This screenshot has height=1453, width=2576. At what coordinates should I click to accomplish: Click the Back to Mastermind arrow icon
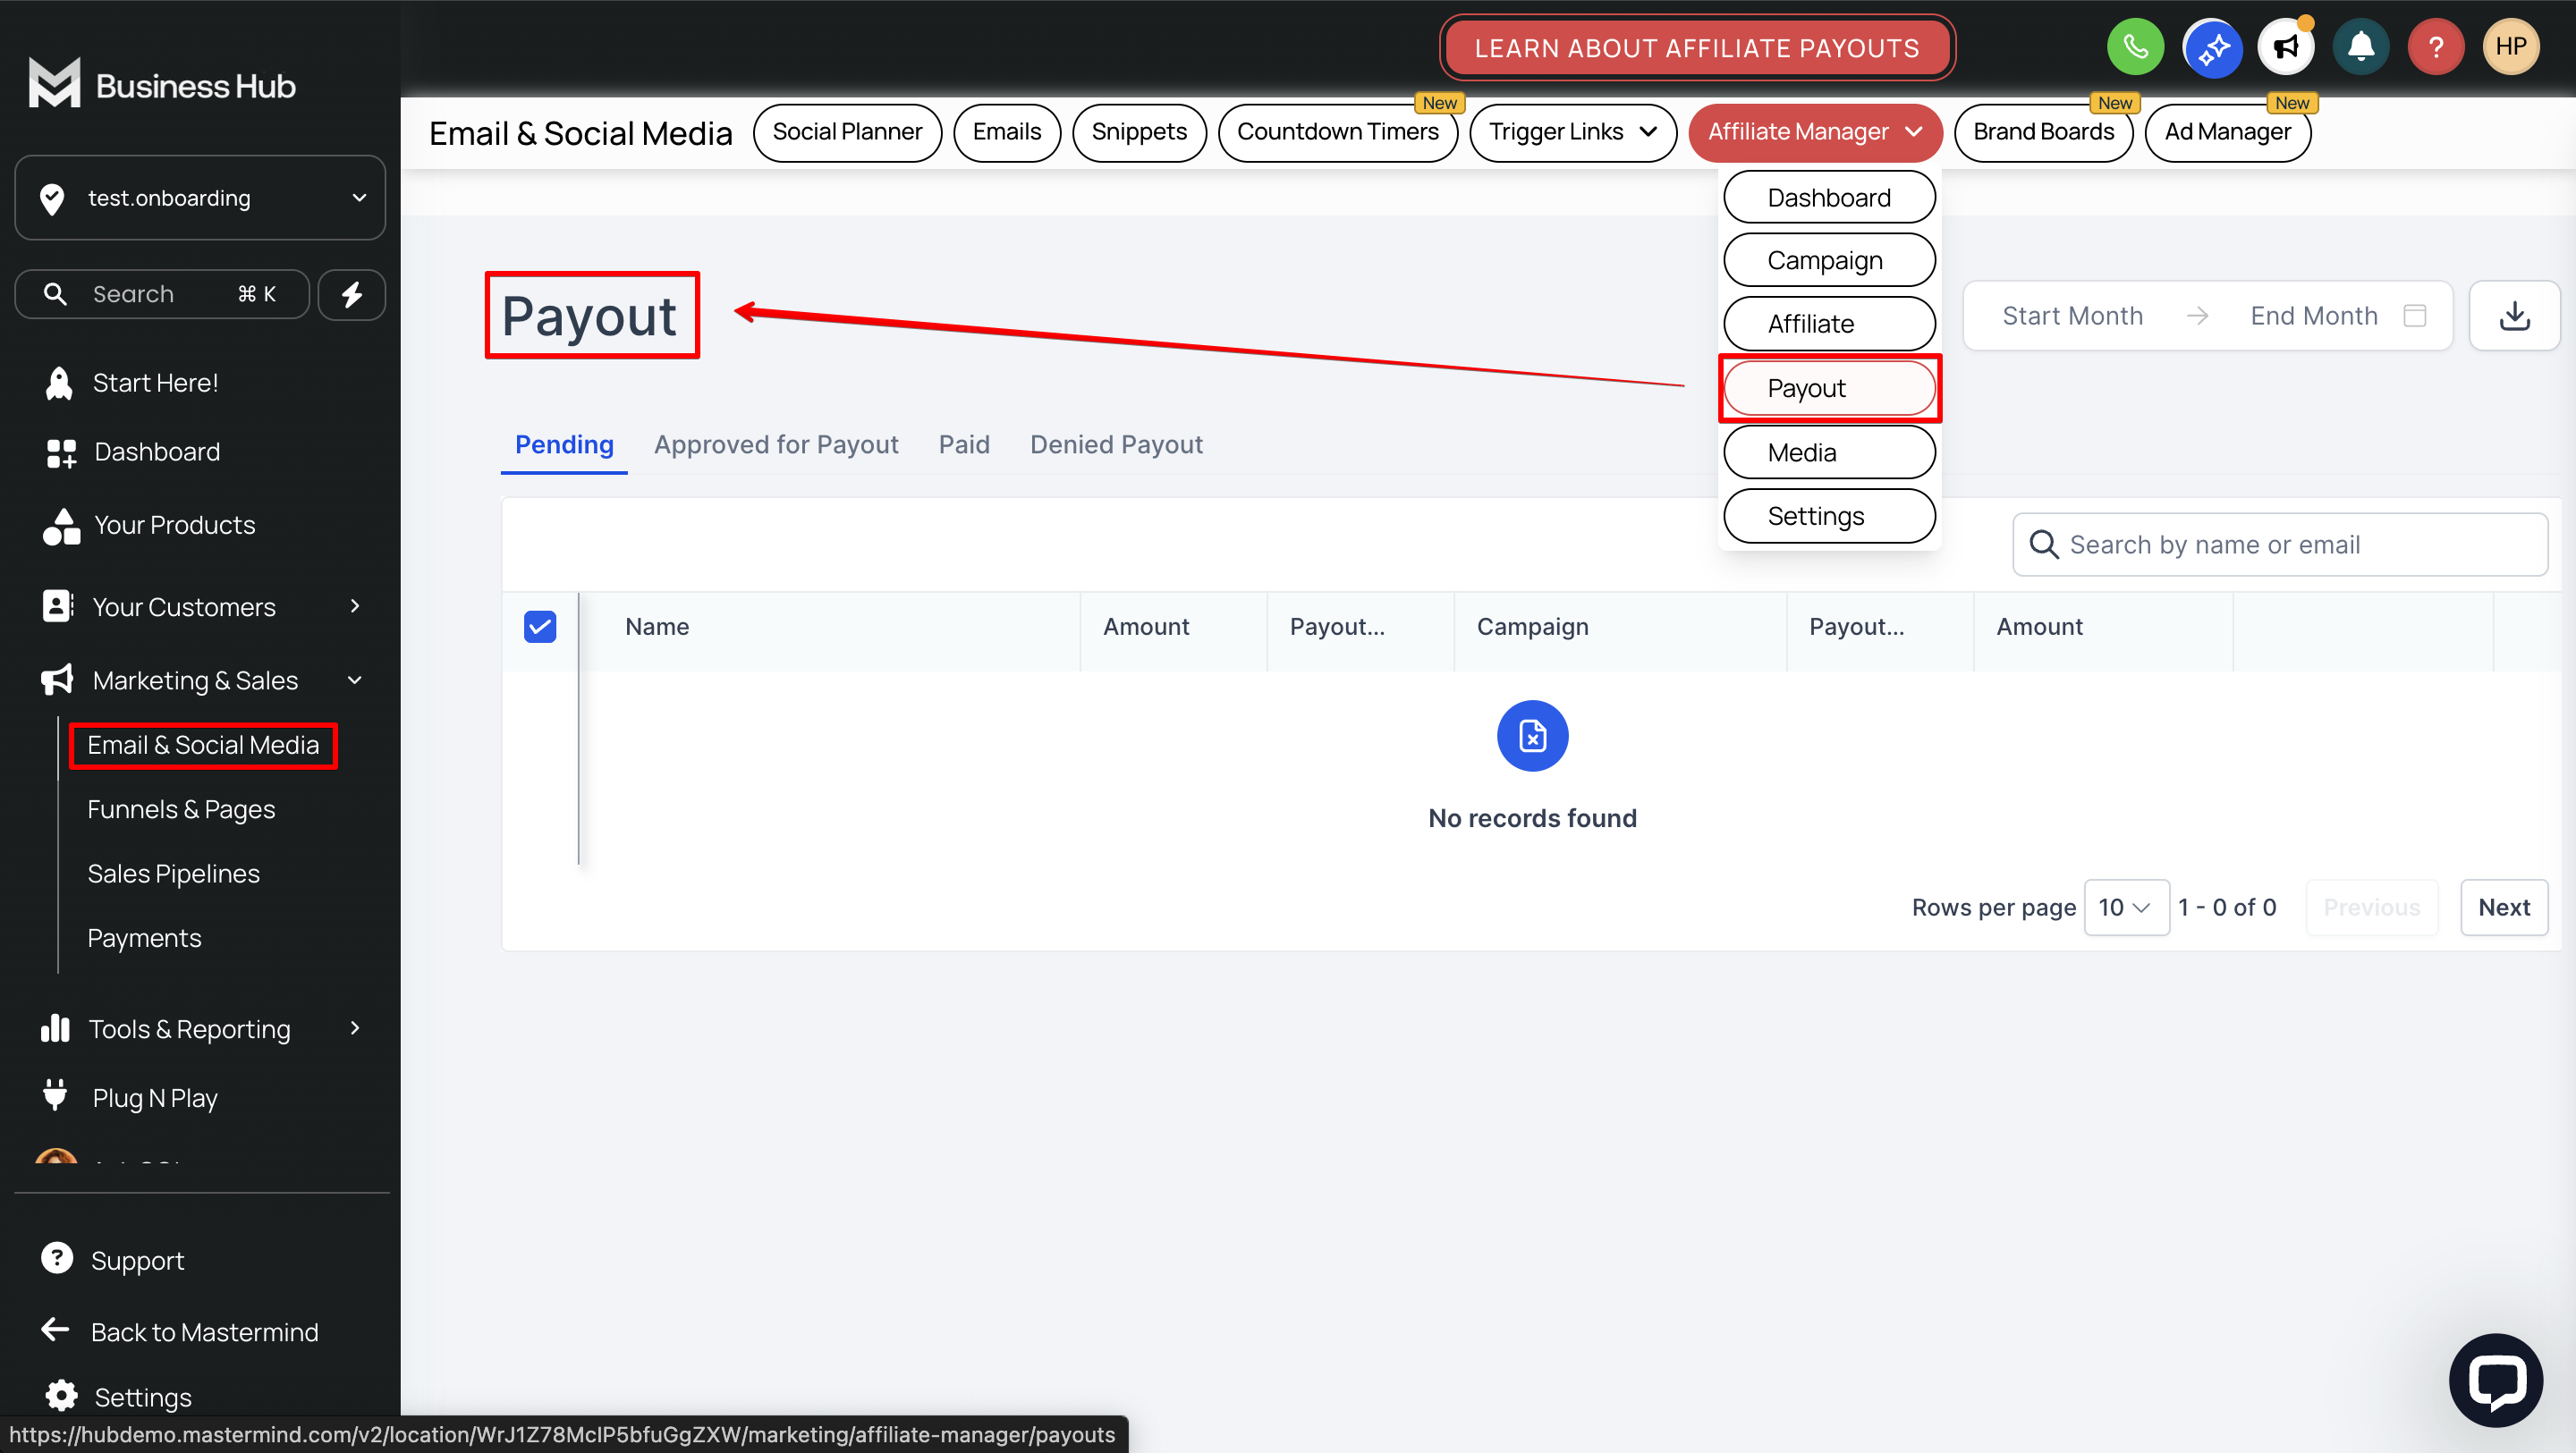pos(55,1330)
